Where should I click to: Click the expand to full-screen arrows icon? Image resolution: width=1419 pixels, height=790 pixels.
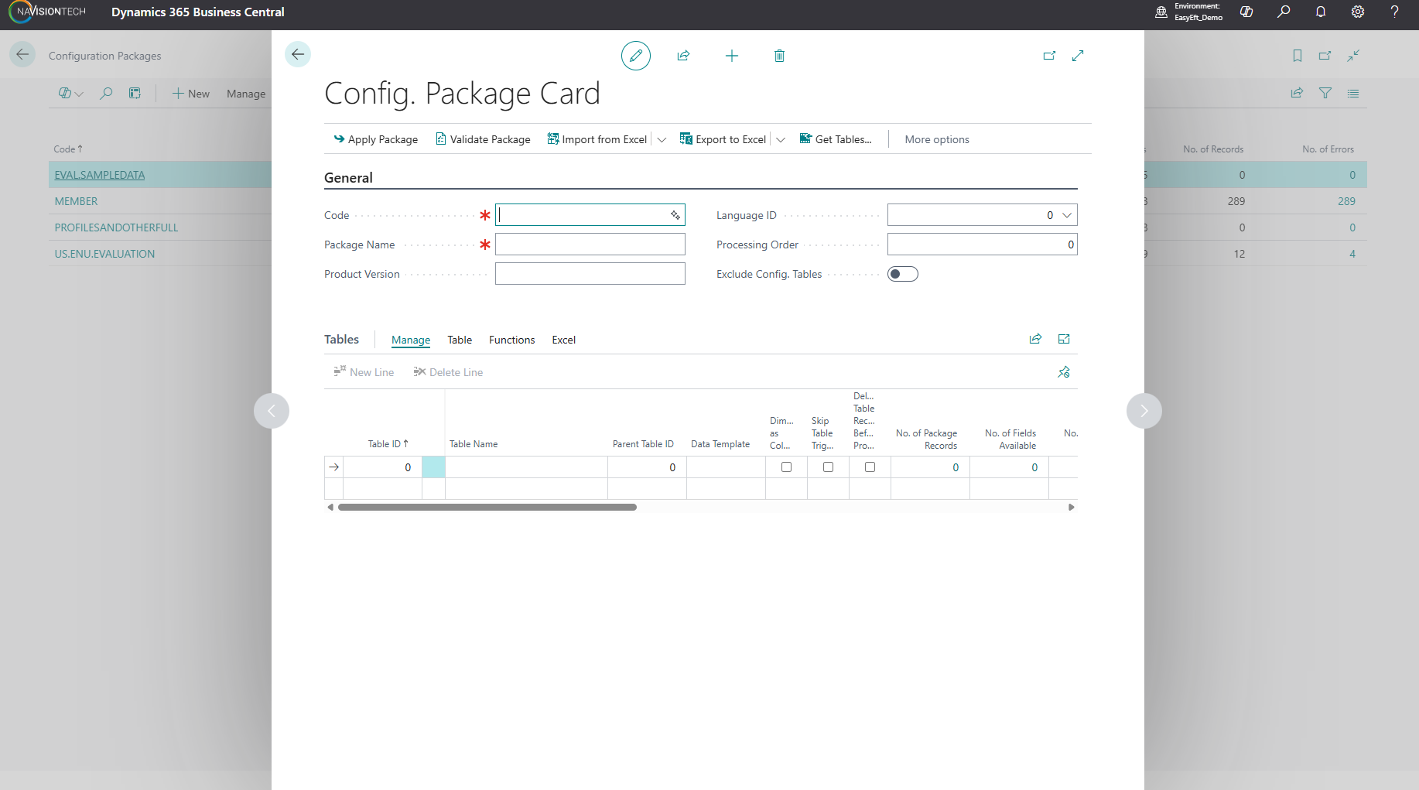(1078, 56)
